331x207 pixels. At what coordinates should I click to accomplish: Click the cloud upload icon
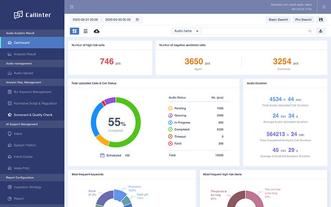pos(97,31)
